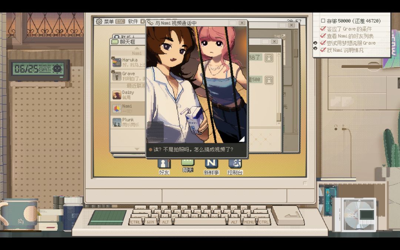Toggle the 存够 50000 goal checkbox
This screenshot has height=250, width=400.
click(x=323, y=21)
